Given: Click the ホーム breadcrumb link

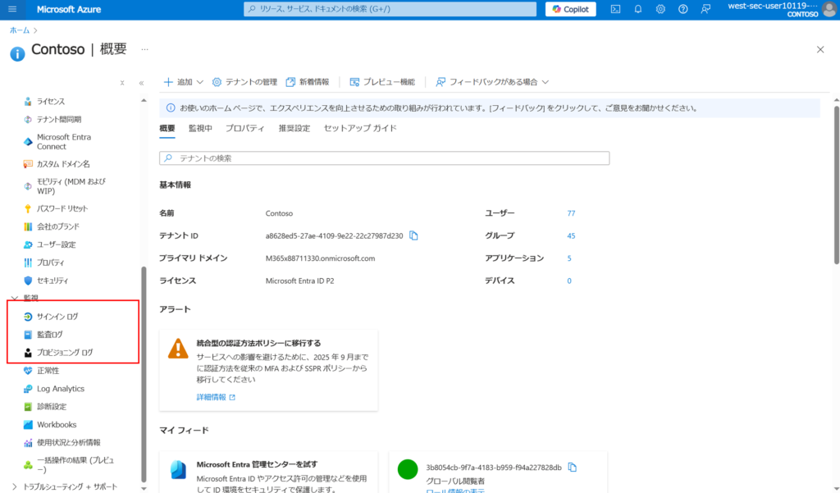Looking at the screenshot, I should click(x=20, y=30).
